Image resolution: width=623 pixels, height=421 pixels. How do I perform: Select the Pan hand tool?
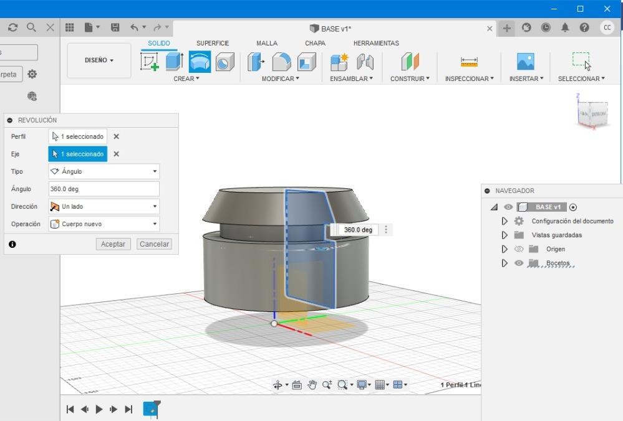pos(312,384)
